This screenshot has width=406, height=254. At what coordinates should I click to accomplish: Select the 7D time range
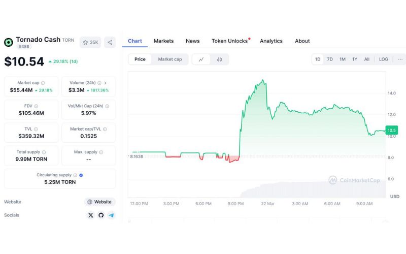329,59
